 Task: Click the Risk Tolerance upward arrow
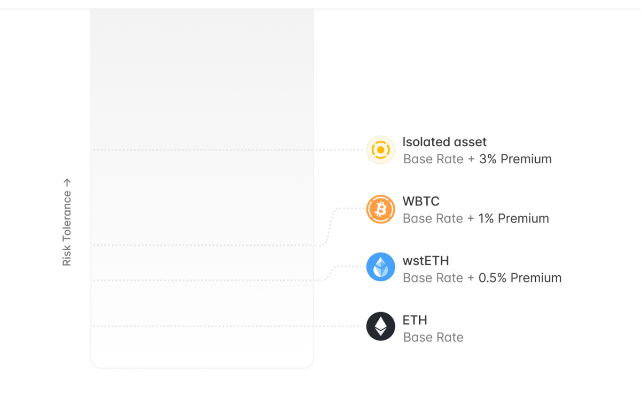[x=67, y=182]
